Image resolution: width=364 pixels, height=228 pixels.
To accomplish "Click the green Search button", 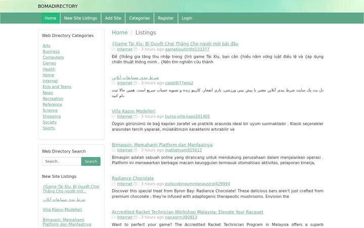I will tap(91, 161).
